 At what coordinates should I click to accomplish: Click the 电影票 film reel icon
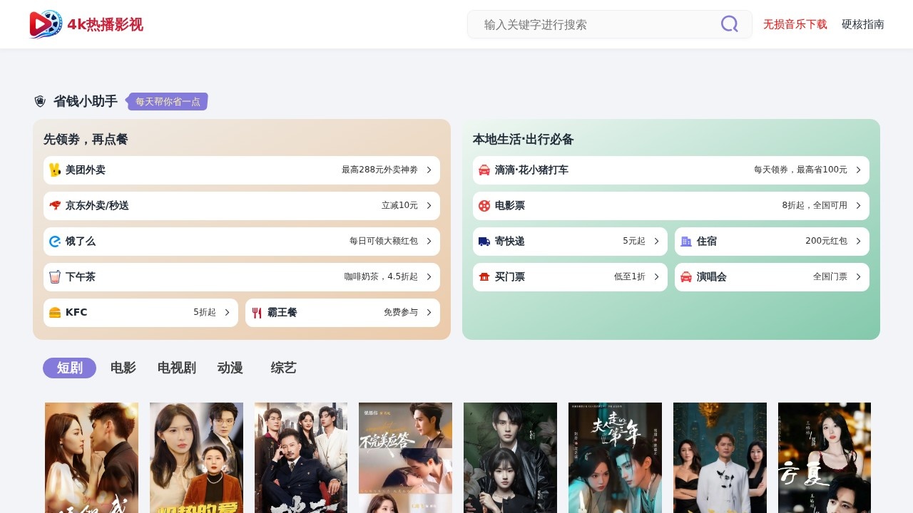[484, 206]
